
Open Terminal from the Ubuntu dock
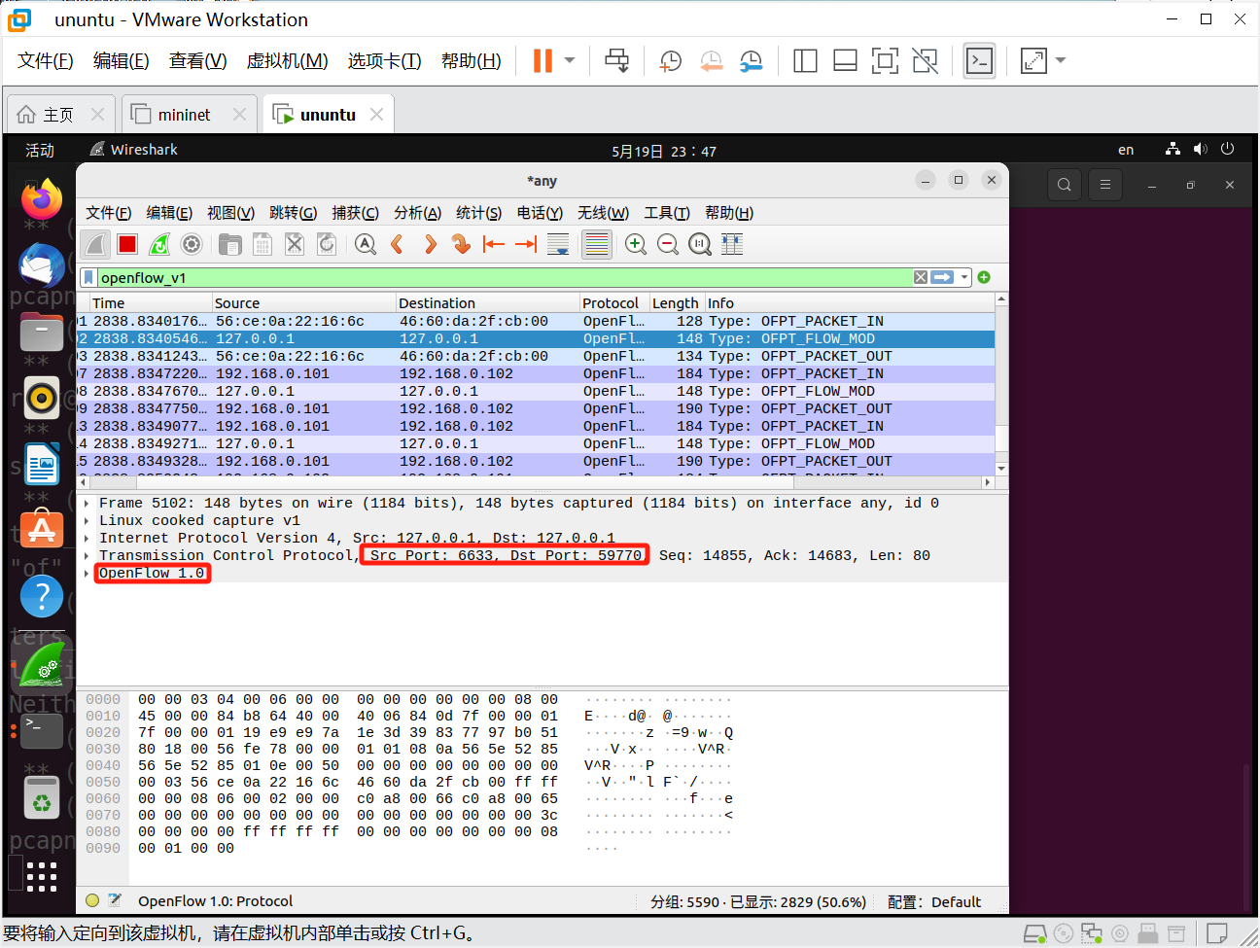42,731
